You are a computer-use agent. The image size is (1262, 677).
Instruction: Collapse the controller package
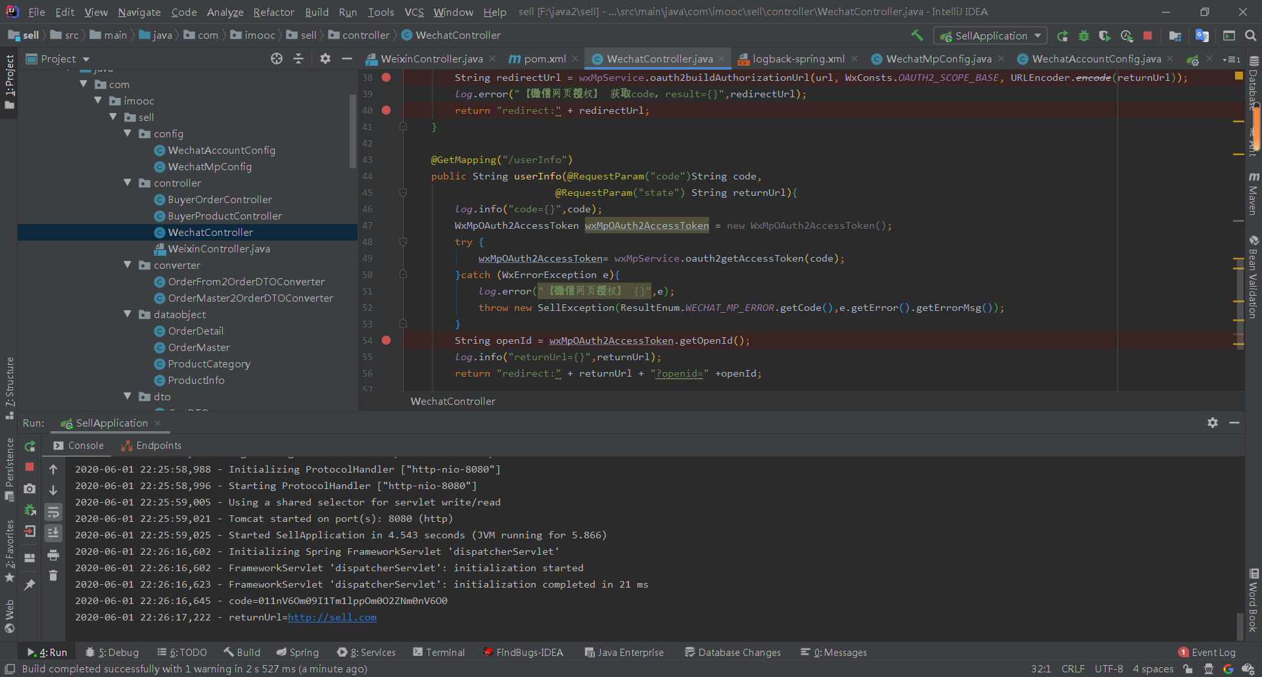point(128,183)
